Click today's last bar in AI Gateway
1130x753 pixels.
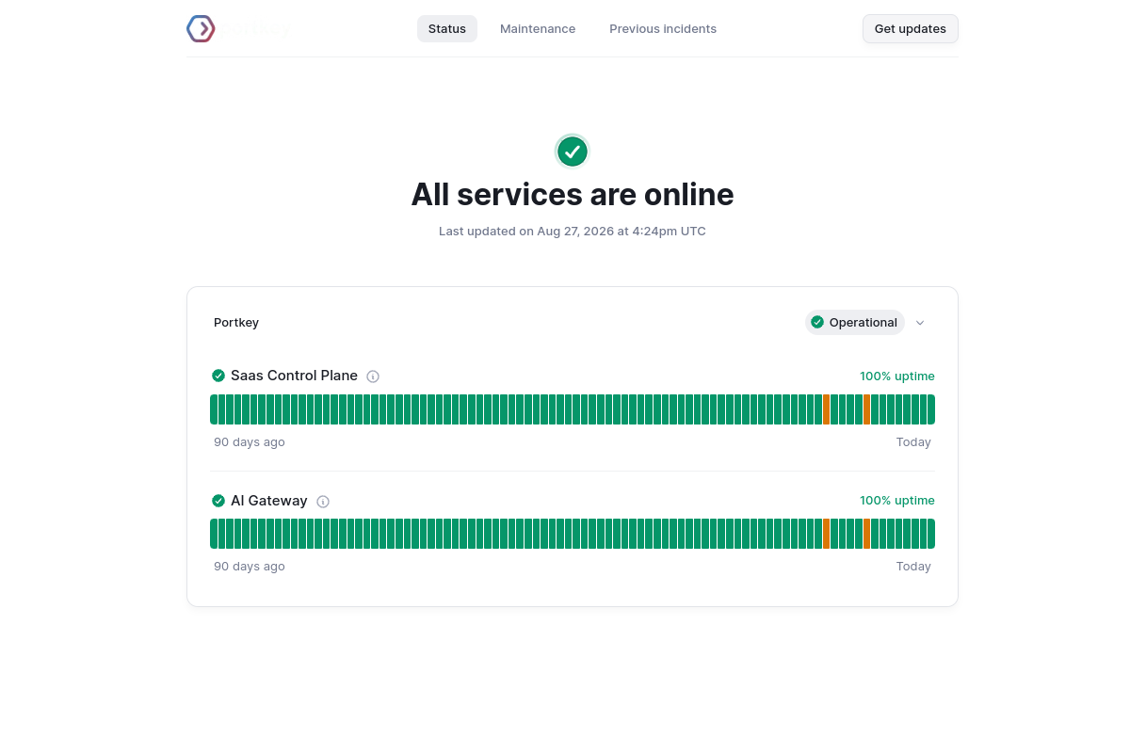click(x=931, y=534)
